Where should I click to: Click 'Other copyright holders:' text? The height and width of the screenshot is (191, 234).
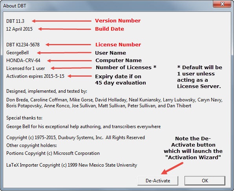point(31,145)
